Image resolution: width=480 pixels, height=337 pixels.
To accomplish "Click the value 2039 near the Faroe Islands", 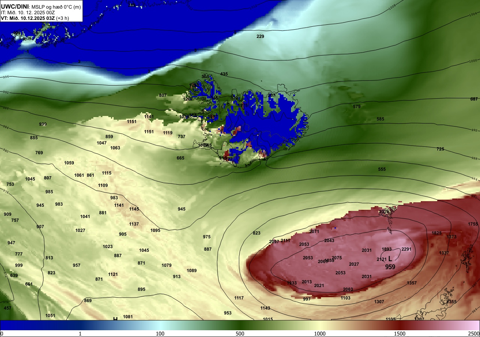I will (x=384, y=212).
